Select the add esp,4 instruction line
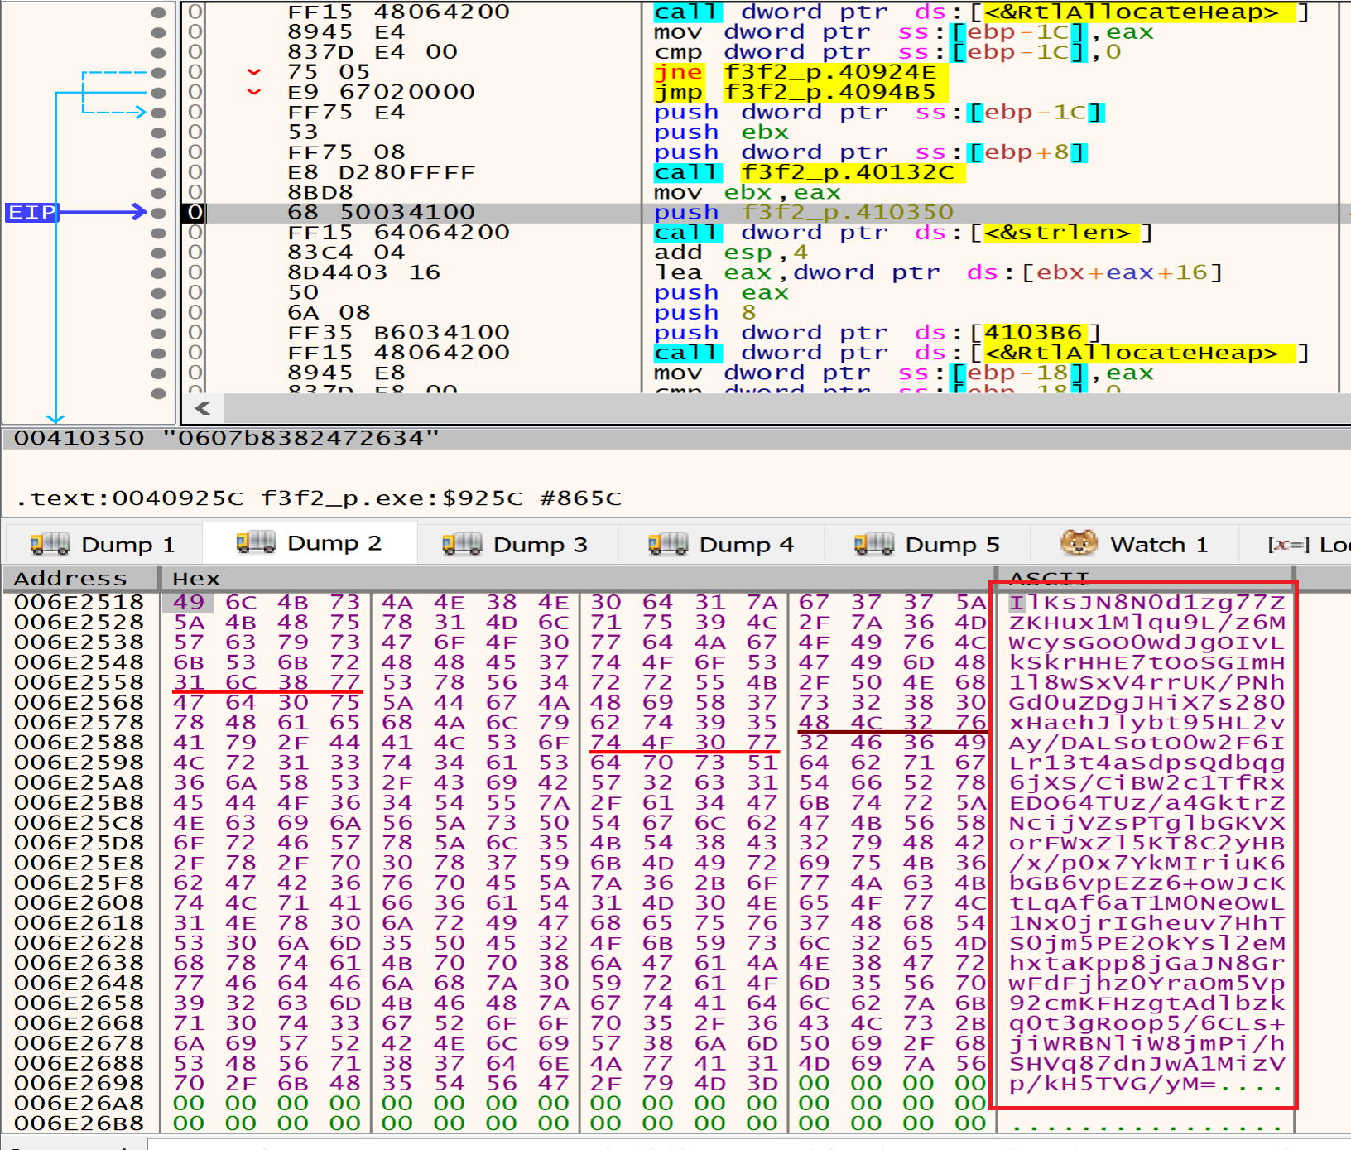Image resolution: width=1351 pixels, height=1150 pixels. point(728,253)
